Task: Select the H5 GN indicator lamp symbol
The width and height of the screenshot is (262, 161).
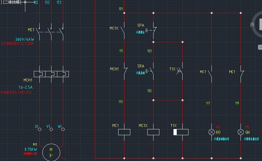Action: point(241,132)
